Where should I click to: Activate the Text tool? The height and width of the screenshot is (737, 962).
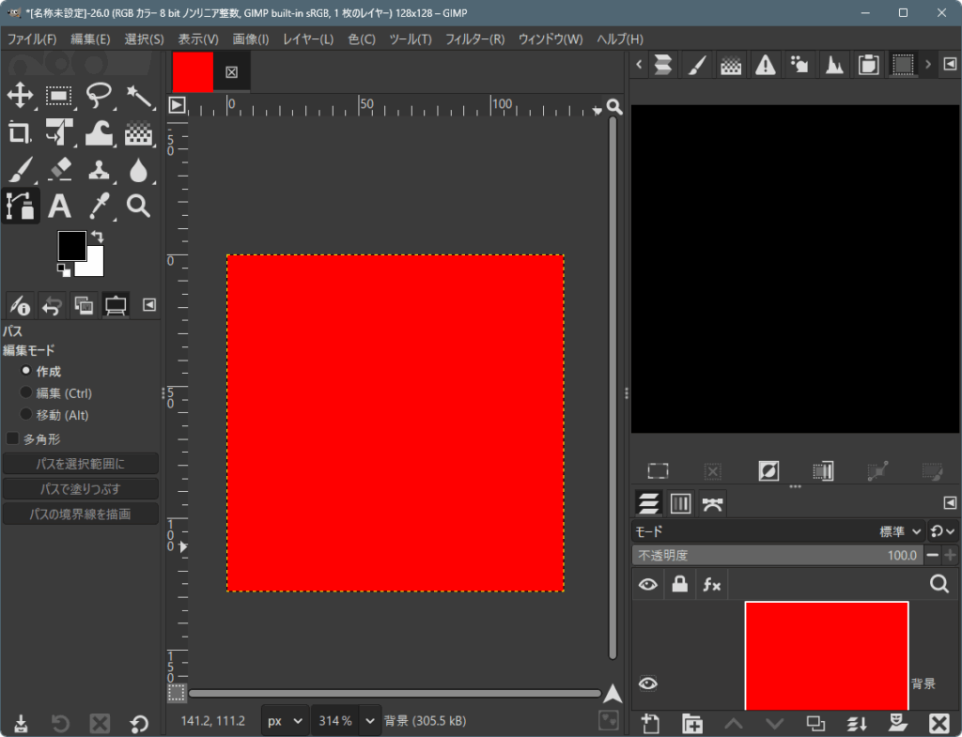point(58,207)
